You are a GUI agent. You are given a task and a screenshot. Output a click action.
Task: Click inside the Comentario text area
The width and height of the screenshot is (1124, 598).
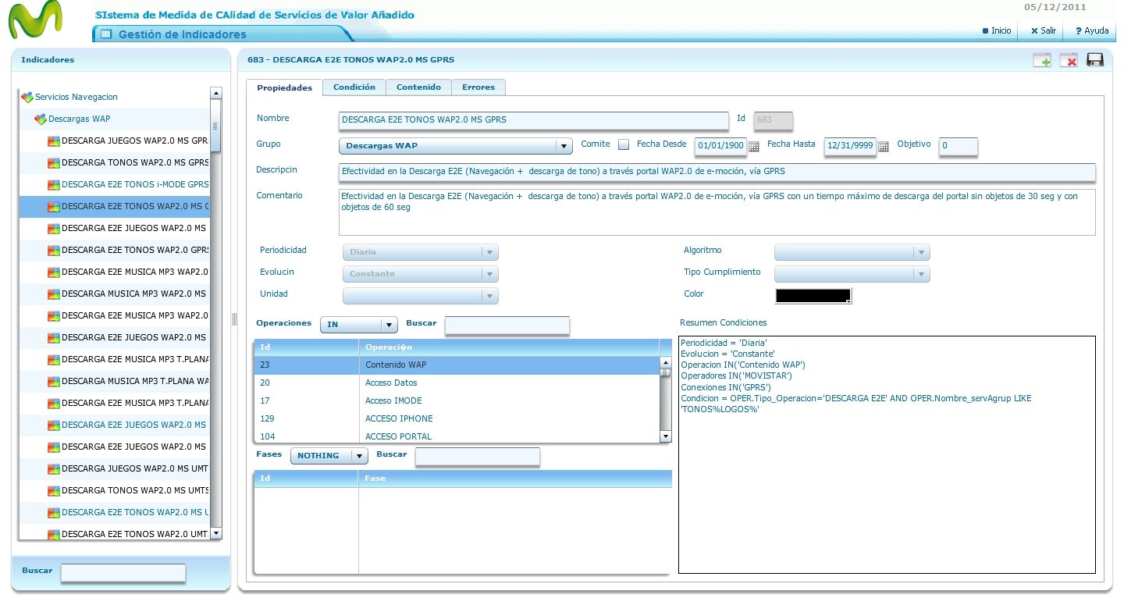point(717,212)
